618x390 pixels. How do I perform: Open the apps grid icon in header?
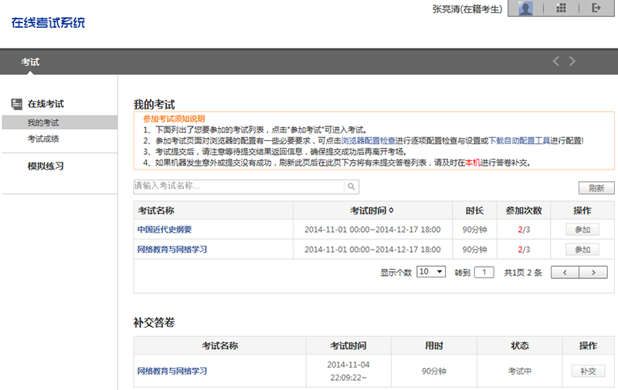[x=562, y=8]
